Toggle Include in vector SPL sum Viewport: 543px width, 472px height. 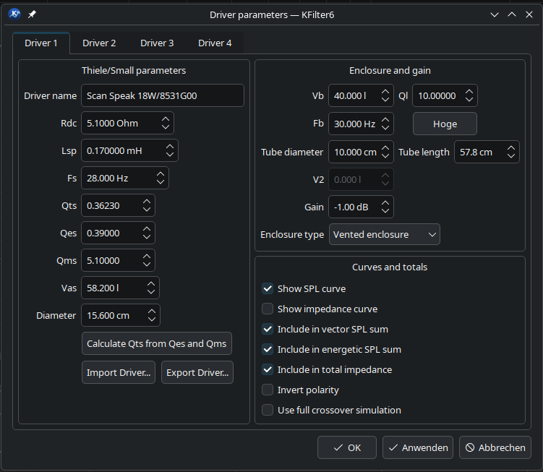tap(268, 329)
